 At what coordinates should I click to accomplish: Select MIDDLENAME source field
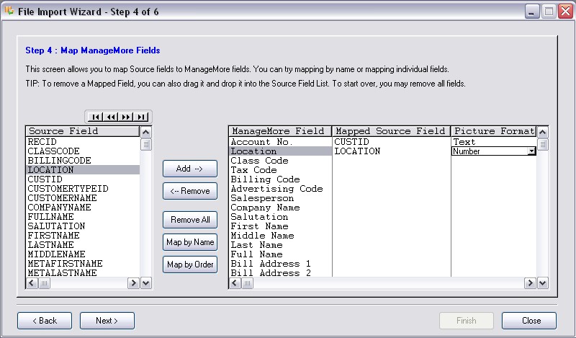(83, 254)
